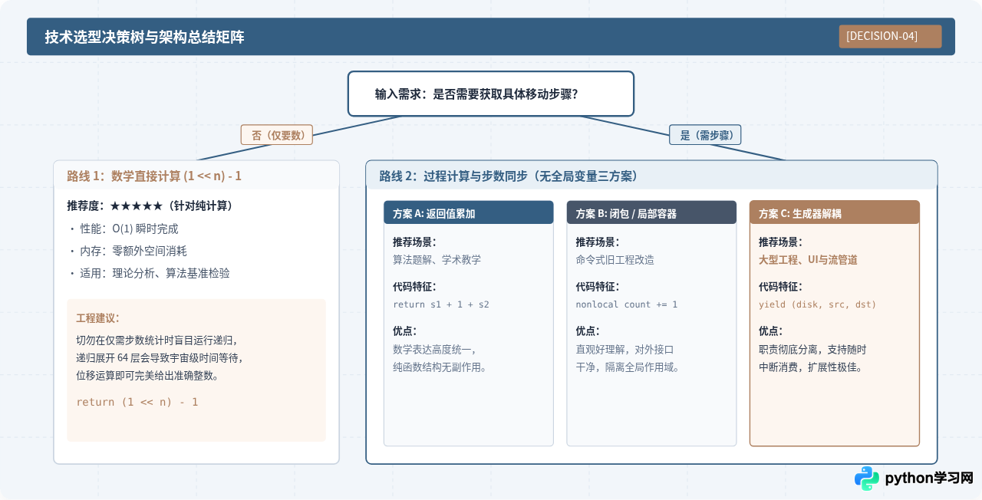Open the 方案 C: 生成器解耦 card header
The image size is (982, 500).
[835, 213]
